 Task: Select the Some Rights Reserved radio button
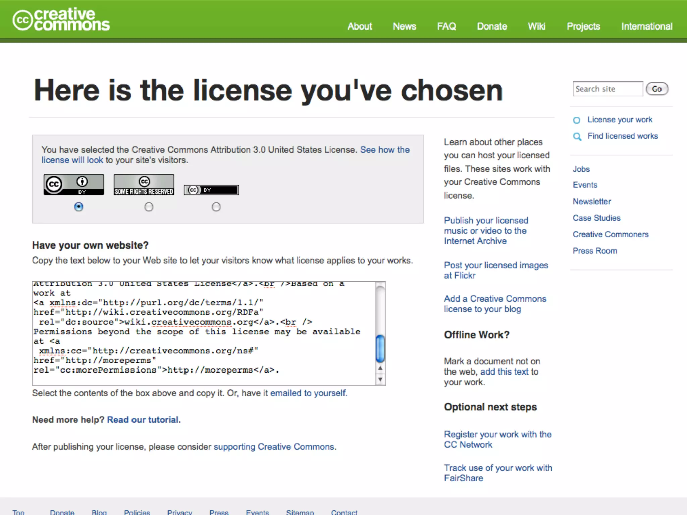[x=149, y=207]
